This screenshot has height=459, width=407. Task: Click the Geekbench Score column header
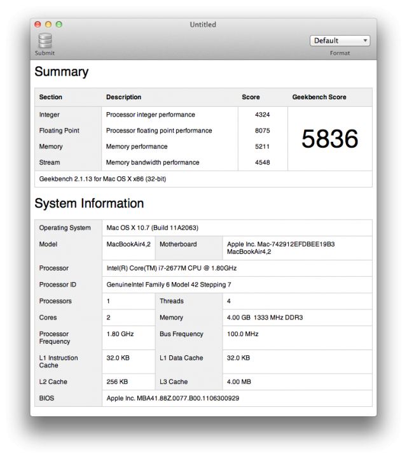(319, 97)
